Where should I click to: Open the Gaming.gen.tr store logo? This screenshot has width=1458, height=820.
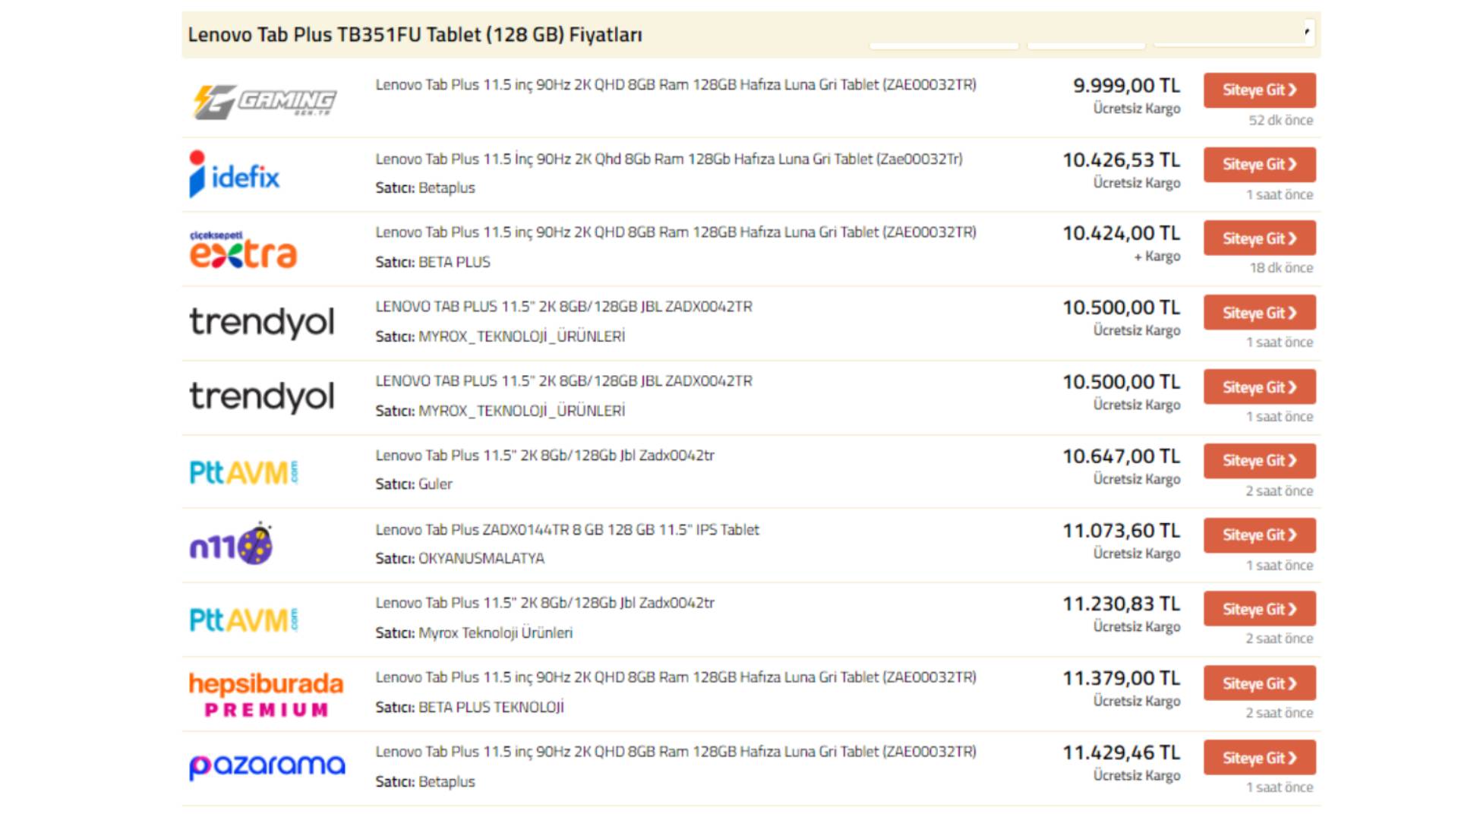pos(264,101)
